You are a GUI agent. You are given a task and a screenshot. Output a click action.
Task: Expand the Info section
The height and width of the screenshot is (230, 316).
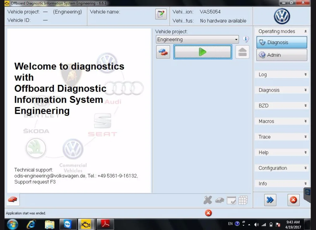282,183
